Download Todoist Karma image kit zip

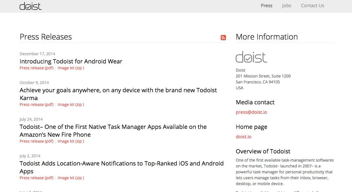[71, 105]
